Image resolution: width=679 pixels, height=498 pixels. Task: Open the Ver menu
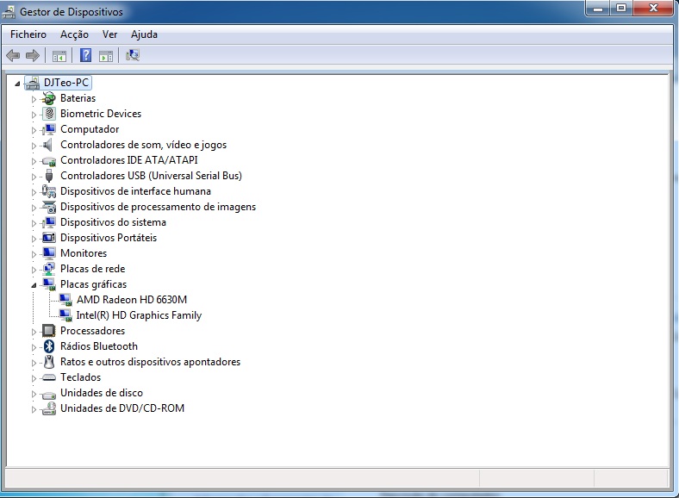[x=109, y=34]
